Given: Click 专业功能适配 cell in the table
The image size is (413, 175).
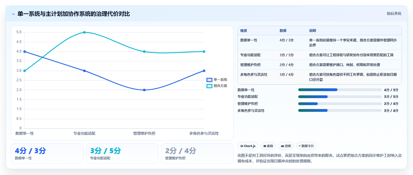Looking at the screenshot, I should [250, 55].
